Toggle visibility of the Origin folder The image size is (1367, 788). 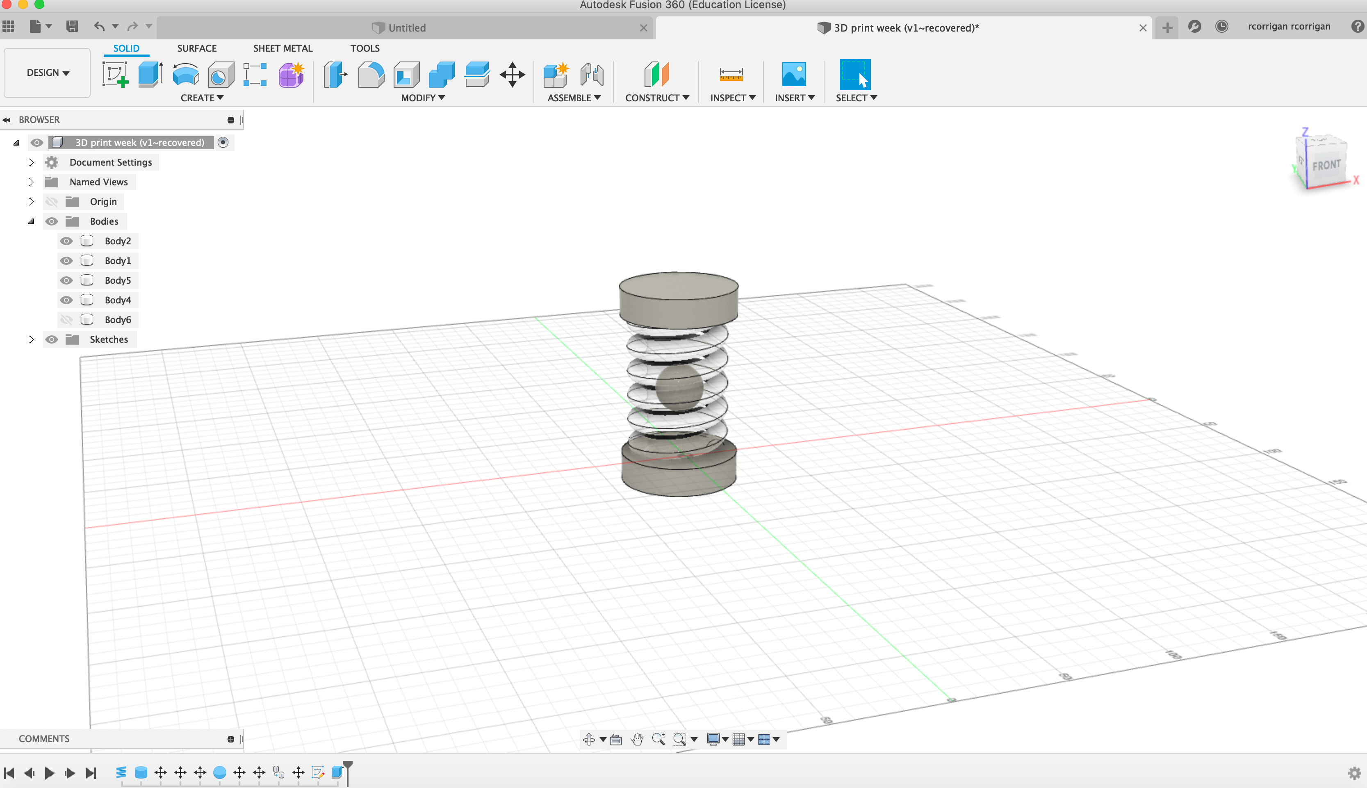click(x=51, y=202)
